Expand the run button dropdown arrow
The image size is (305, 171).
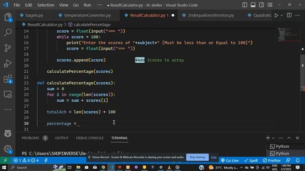pyautogui.click(x=282, y=15)
